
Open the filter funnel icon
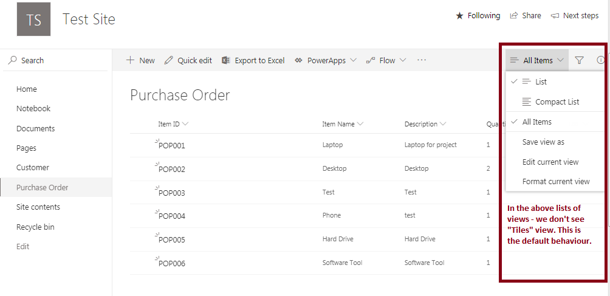pyautogui.click(x=579, y=60)
